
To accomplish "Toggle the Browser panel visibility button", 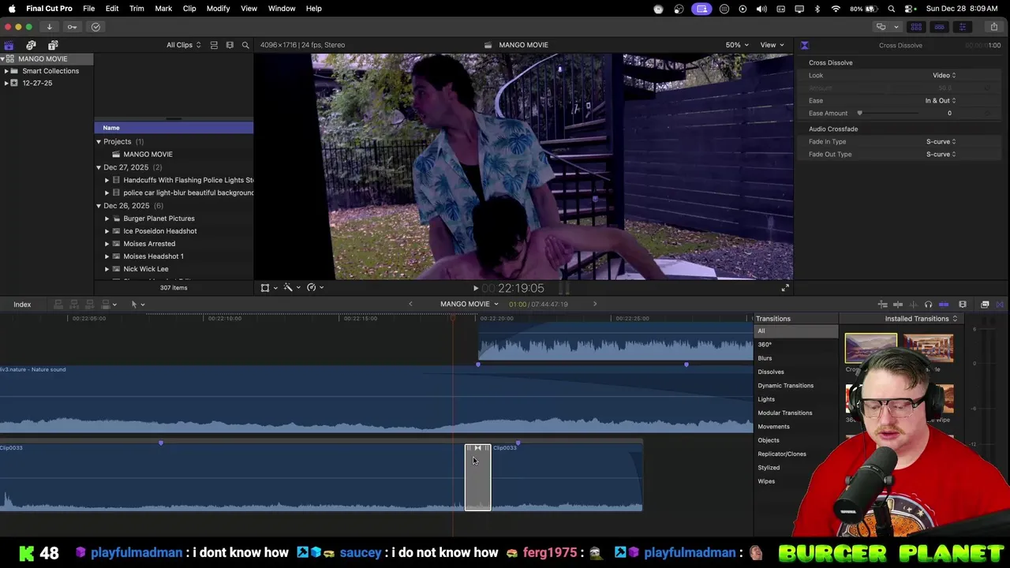I will click(x=916, y=27).
